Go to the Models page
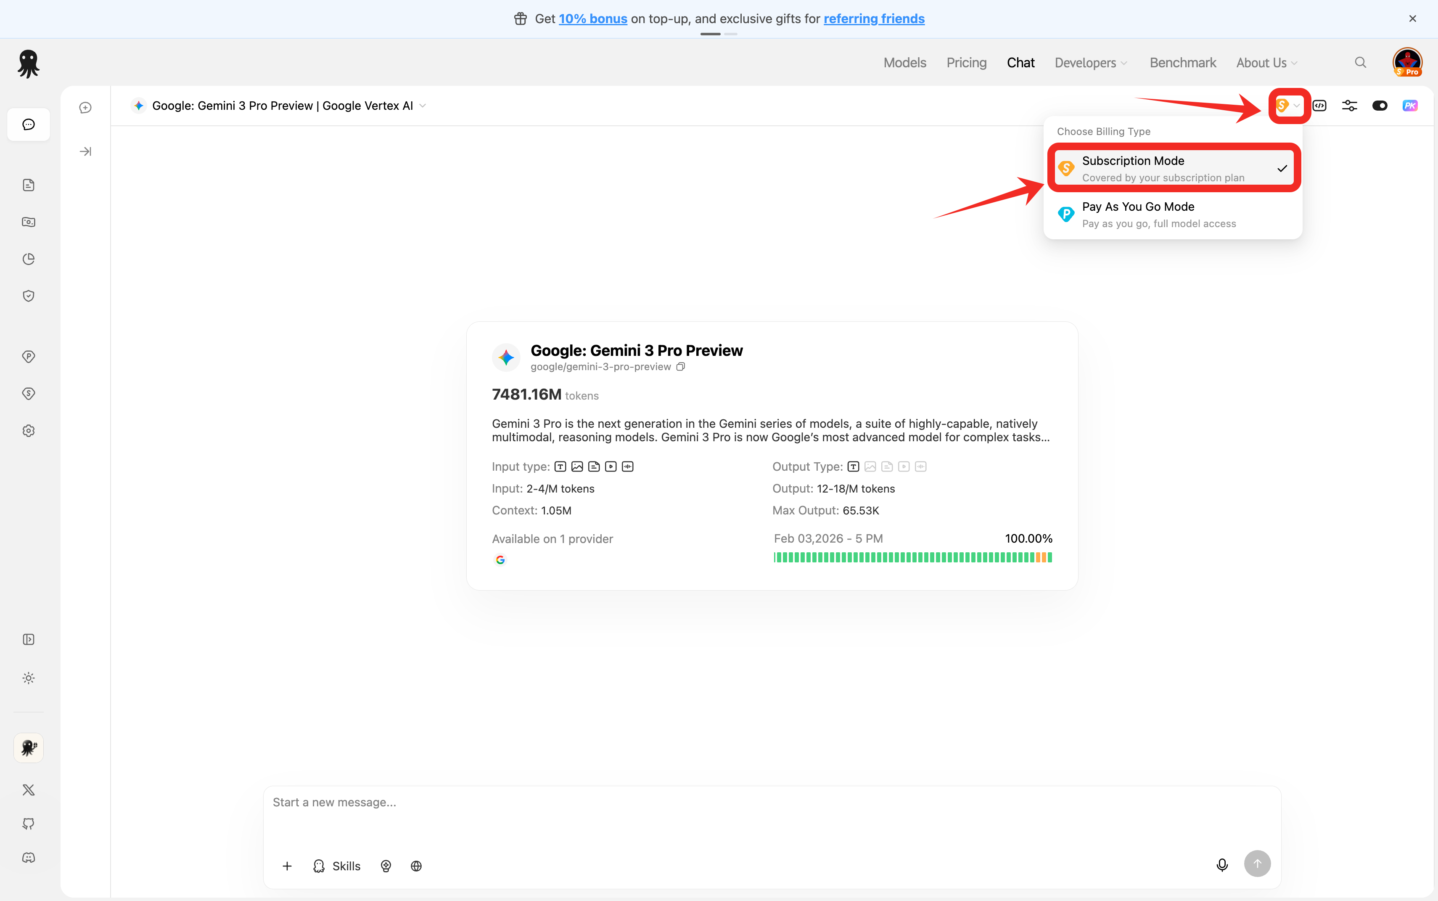The height and width of the screenshot is (901, 1438). (x=904, y=63)
